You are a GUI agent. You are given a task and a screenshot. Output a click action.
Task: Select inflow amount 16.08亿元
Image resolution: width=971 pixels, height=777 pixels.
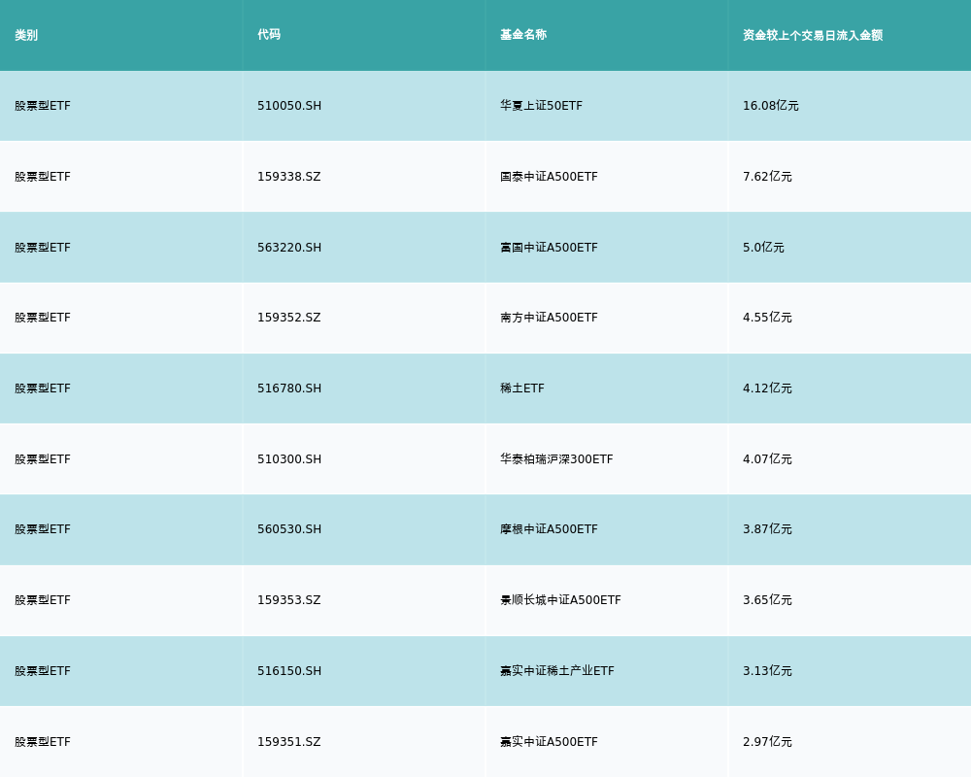coord(770,105)
